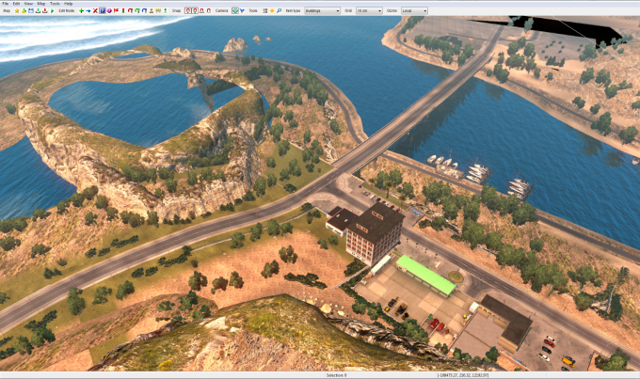The width and height of the screenshot is (640, 379).
Task: Toggle the fourth Snap magnet button
Action: 209,10
